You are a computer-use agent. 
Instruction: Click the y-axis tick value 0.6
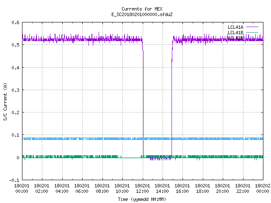tap(15, 22)
